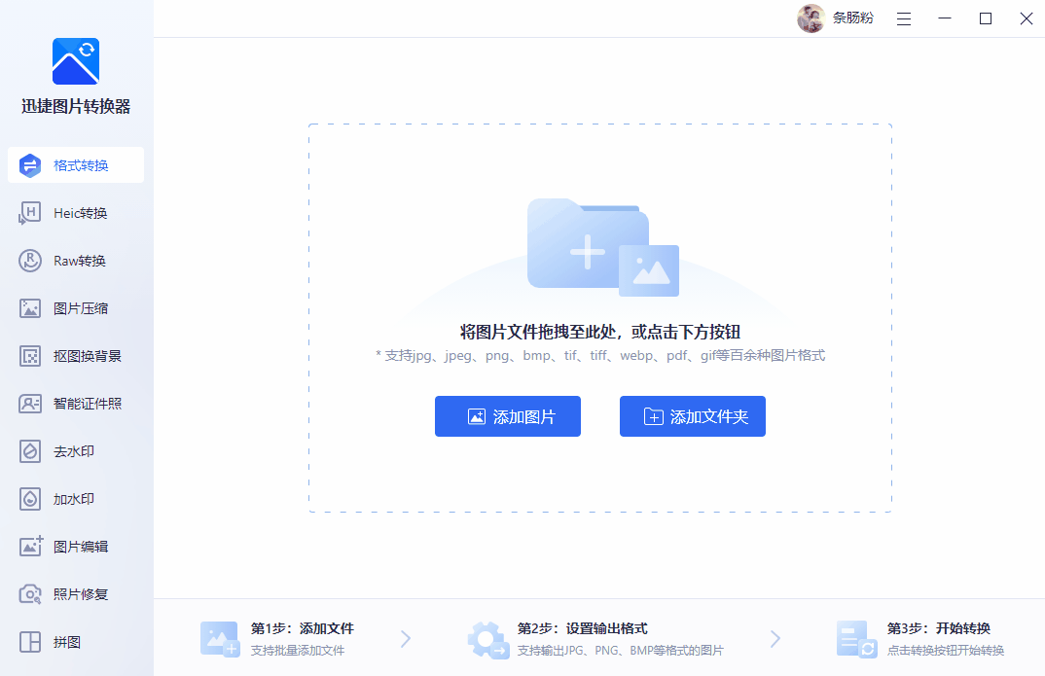The image size is (1045, 676).
Task: Click the supported formats hint line
Action: (x=599, y=356)
